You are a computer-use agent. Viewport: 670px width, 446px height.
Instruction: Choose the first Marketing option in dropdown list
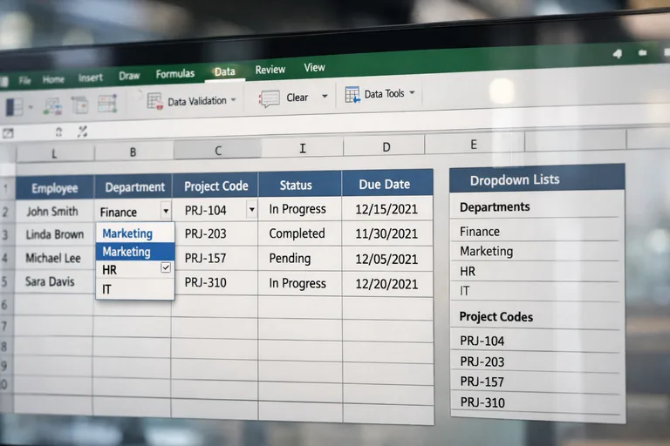point(135,233)
